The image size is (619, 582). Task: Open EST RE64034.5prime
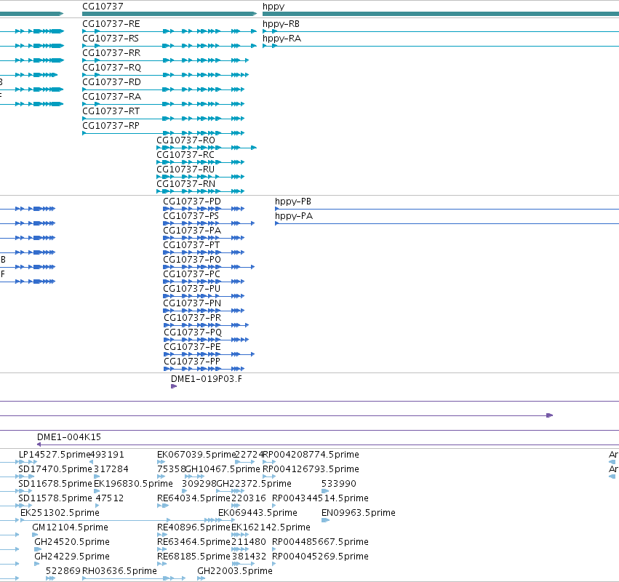click(193, 498)
